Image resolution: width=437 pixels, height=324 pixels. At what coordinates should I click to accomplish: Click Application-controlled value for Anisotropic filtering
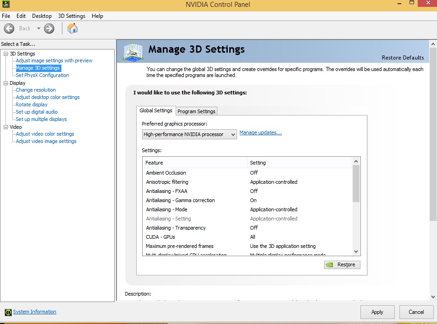coord(274,182)
